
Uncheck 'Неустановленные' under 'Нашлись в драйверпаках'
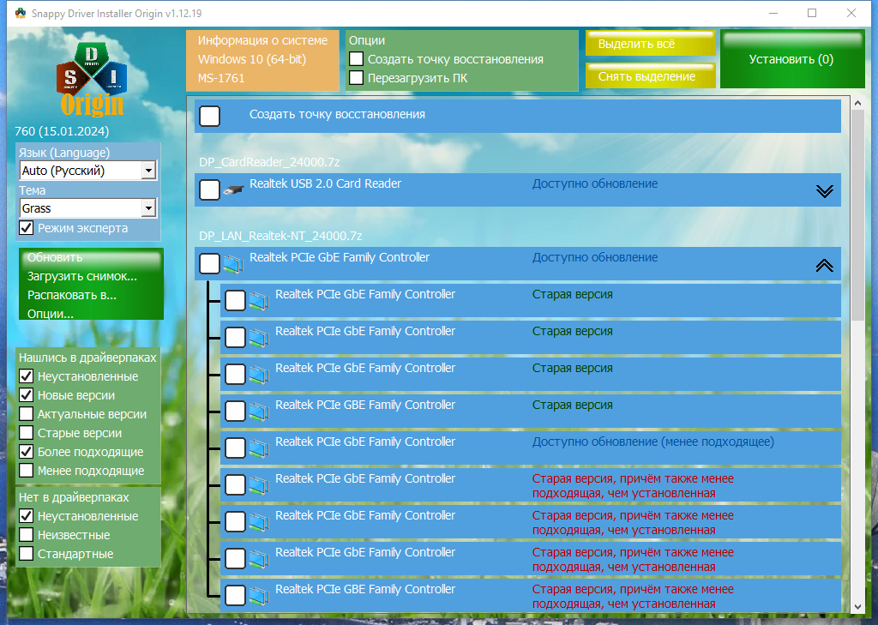27,376
